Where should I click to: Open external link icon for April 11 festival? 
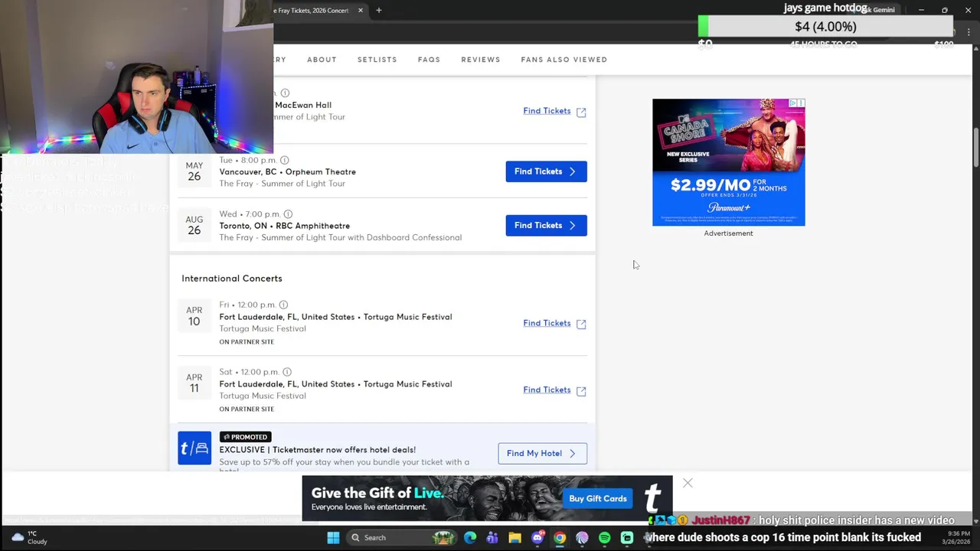pyautogui.click(x=581, y=390)
